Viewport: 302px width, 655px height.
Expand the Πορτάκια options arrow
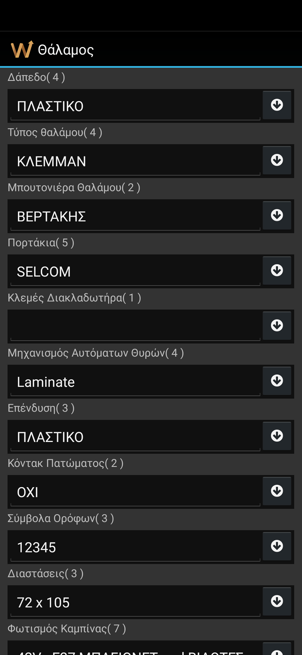pos(277,270)
